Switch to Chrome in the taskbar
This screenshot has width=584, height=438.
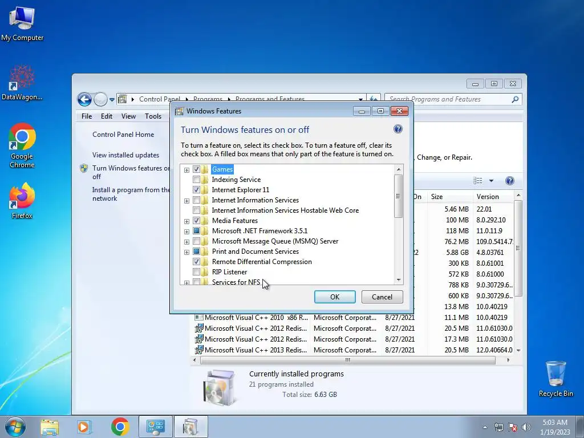click(120, 427)
